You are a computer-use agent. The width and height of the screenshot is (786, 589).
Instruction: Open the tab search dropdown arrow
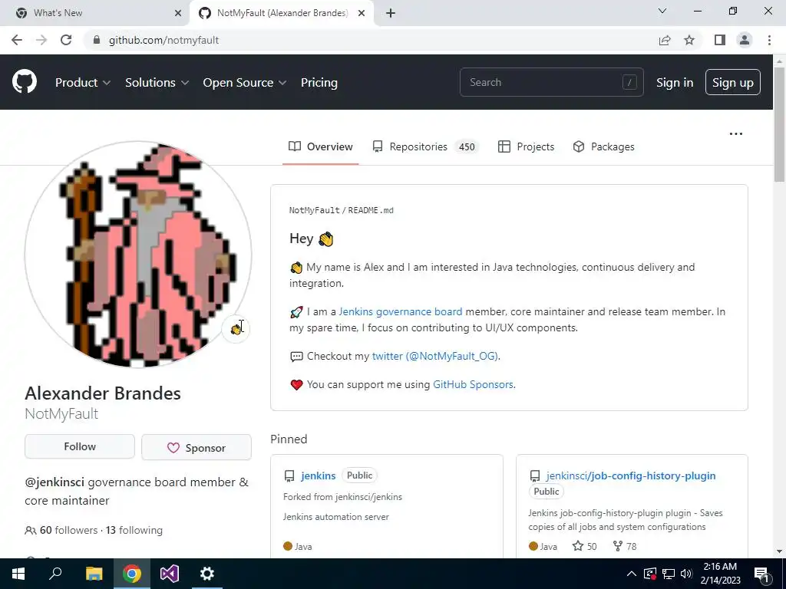coord(662,11)
